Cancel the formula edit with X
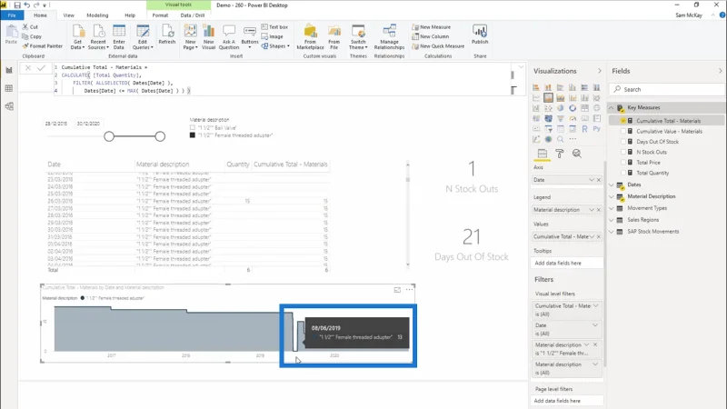The width and height of the screenshot is (727, 409). pos(28,68)
